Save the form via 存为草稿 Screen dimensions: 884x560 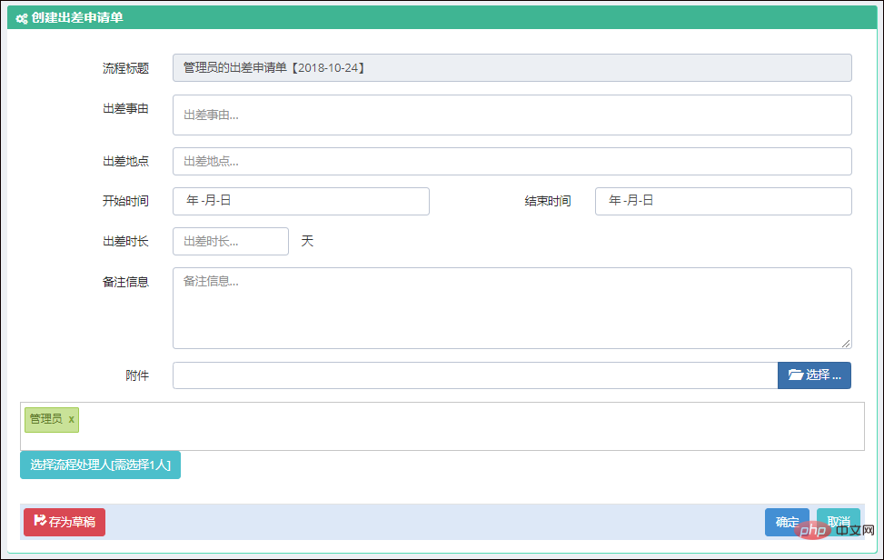click(65, 522)
